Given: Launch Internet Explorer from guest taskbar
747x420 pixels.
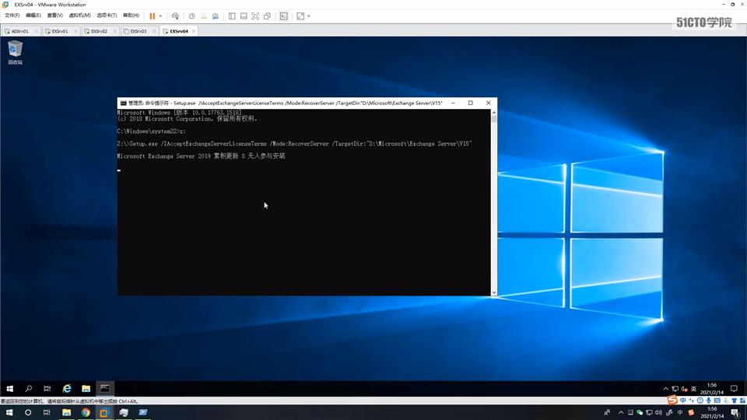Looking at the screenshot, I should pos(67,389).
